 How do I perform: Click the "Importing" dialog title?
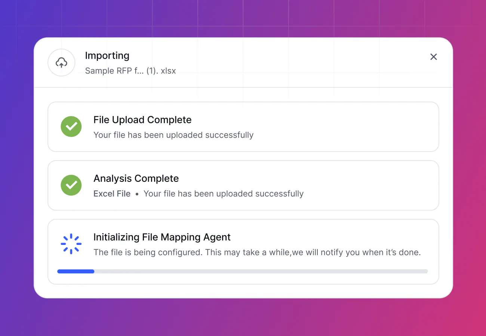107,56
